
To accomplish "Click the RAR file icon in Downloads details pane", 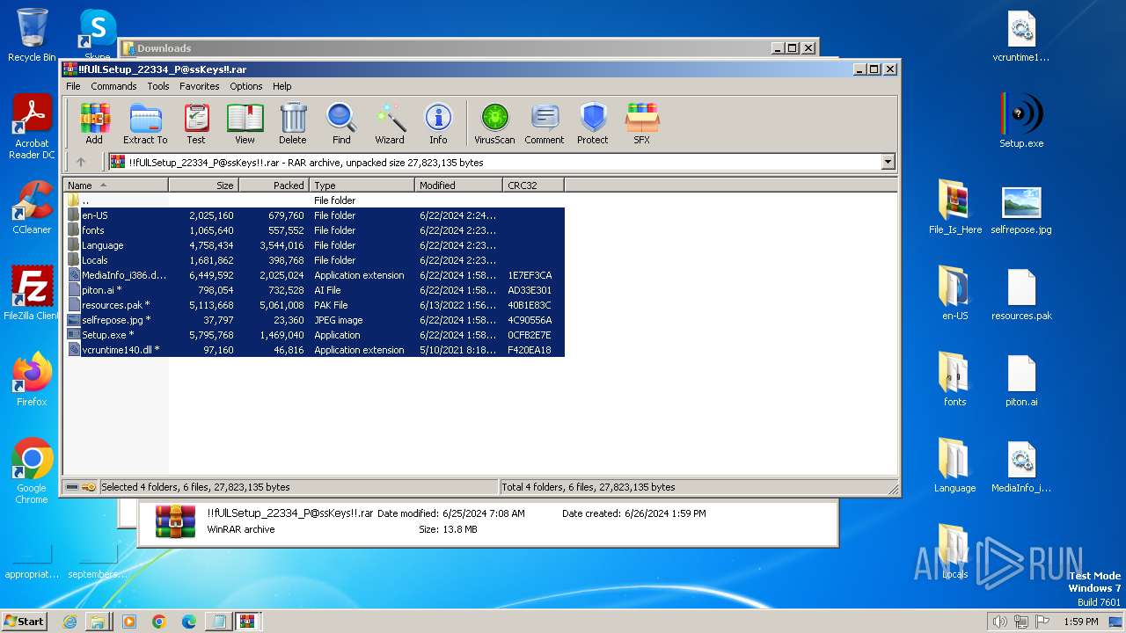I will point(175,521).
